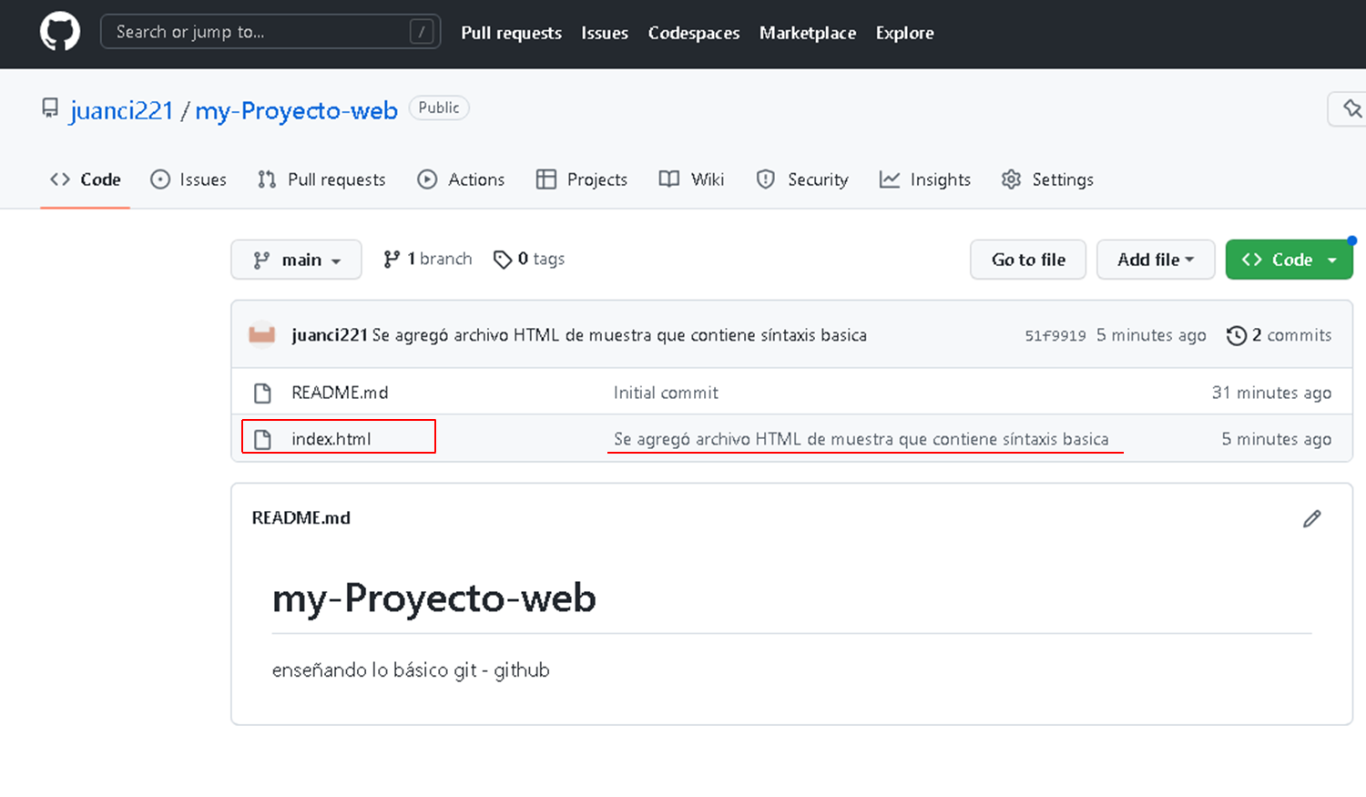The width and height of the screenshot is (1366, 797).
Task: Open commit hash 51f9919
Action: coord(1055,335)
